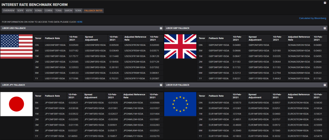Screen dimensions: 329x140
Task: Switch to the €STR tab
Action: (x=29, y=11)
